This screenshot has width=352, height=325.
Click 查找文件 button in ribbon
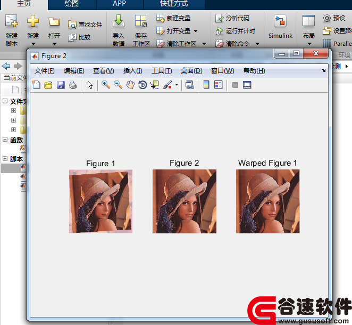pos(85,25)
